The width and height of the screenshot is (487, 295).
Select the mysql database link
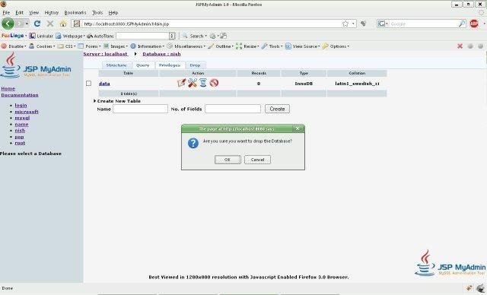[x=22, y=118]
